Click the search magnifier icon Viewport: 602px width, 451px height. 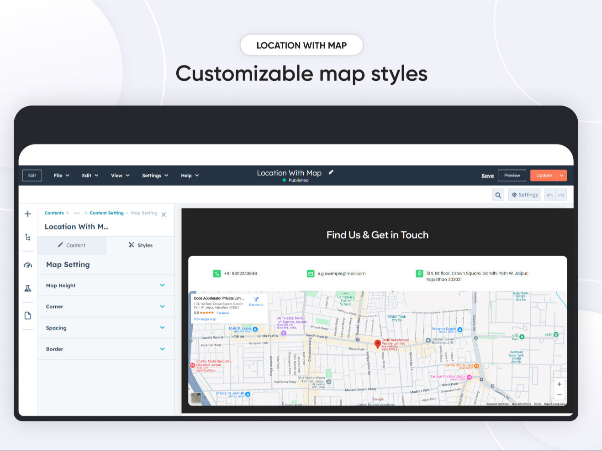tap(498, 194)
